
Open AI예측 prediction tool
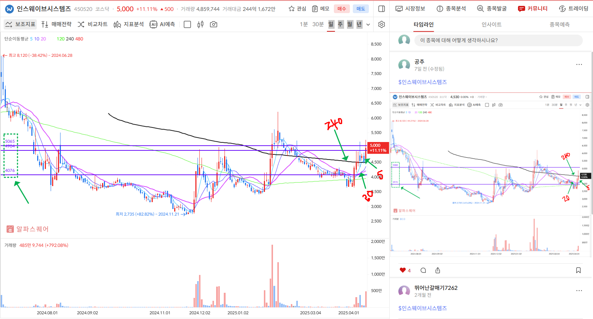163,24
